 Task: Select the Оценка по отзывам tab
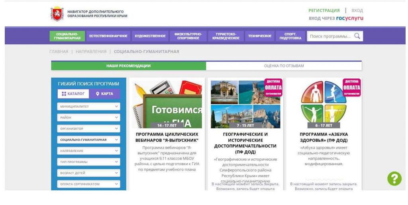pos(284,66)
